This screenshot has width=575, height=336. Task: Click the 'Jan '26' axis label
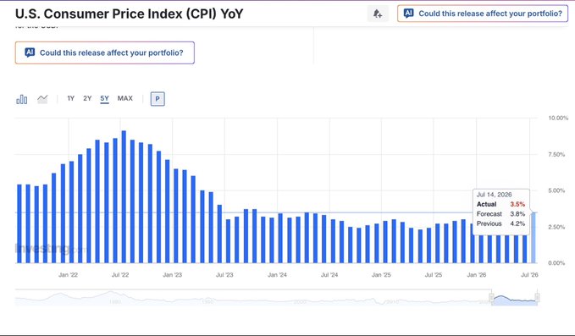click(477, 275)
